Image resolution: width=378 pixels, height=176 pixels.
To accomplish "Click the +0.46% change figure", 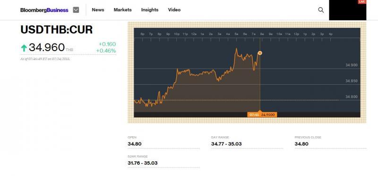I will pyautogui.click(x=106, y=51).
